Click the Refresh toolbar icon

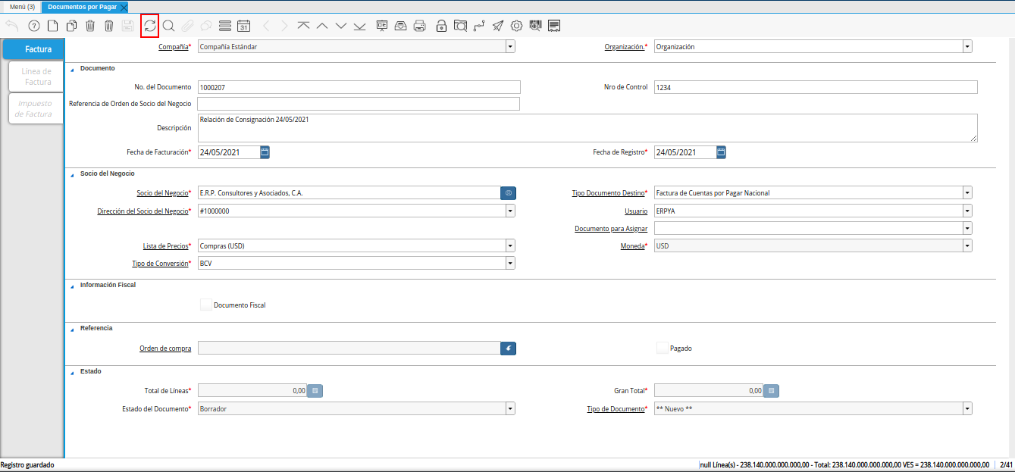point(149,26)
